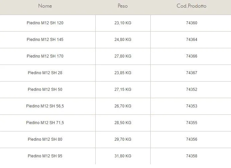Click the 24,80 KG weight cell

click(123, 40)
